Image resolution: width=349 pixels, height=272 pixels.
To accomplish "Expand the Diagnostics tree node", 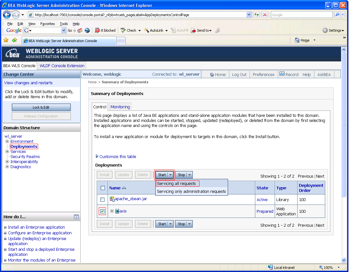I will point(7,167).
